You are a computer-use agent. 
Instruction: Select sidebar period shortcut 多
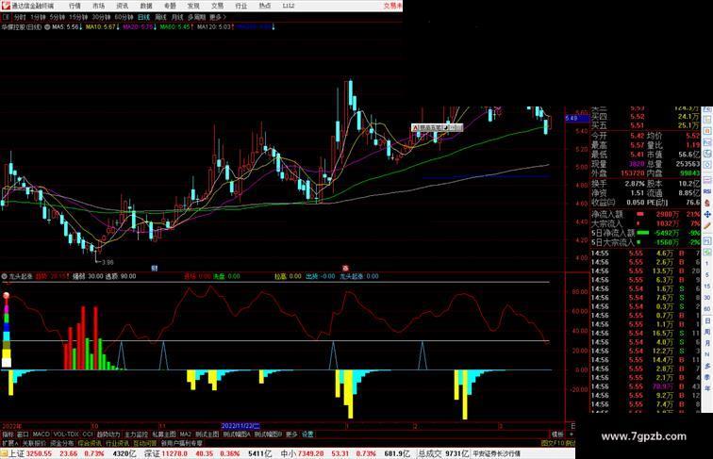(x=707, y=366)
